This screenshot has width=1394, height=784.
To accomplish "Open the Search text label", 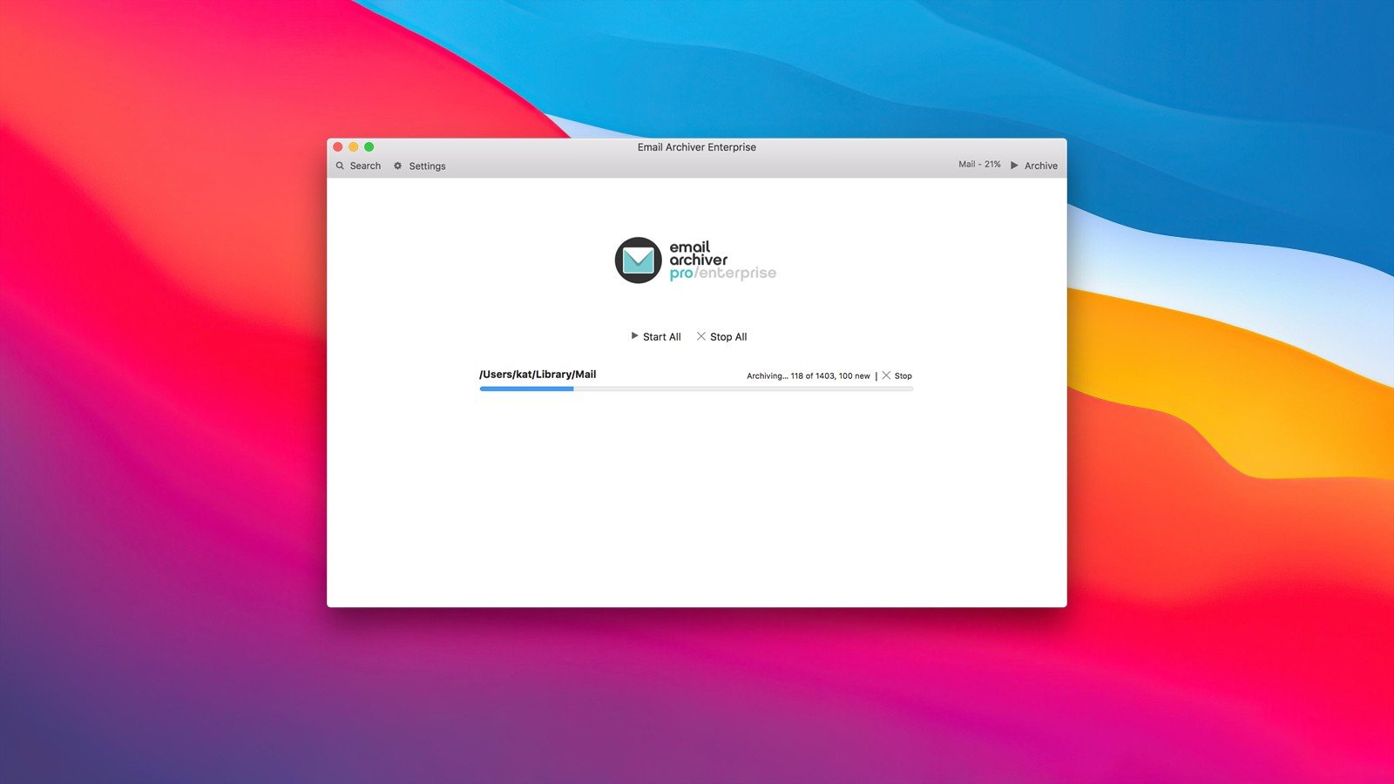I will (x=365, y=166).
